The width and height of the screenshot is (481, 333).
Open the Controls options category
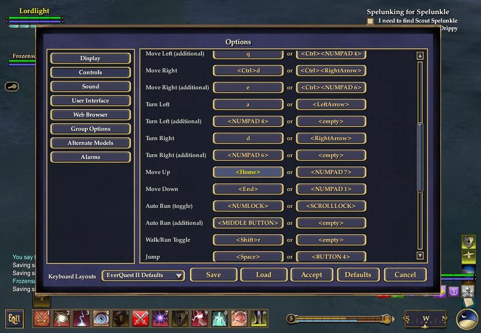90,72
